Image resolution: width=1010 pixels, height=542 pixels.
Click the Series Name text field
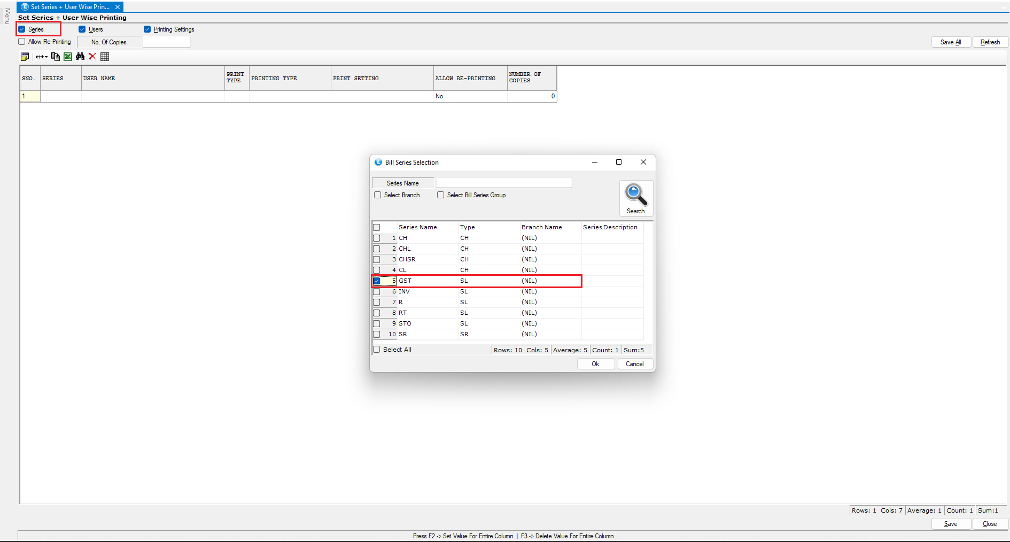pyautogui.click(x=503, y=183)
